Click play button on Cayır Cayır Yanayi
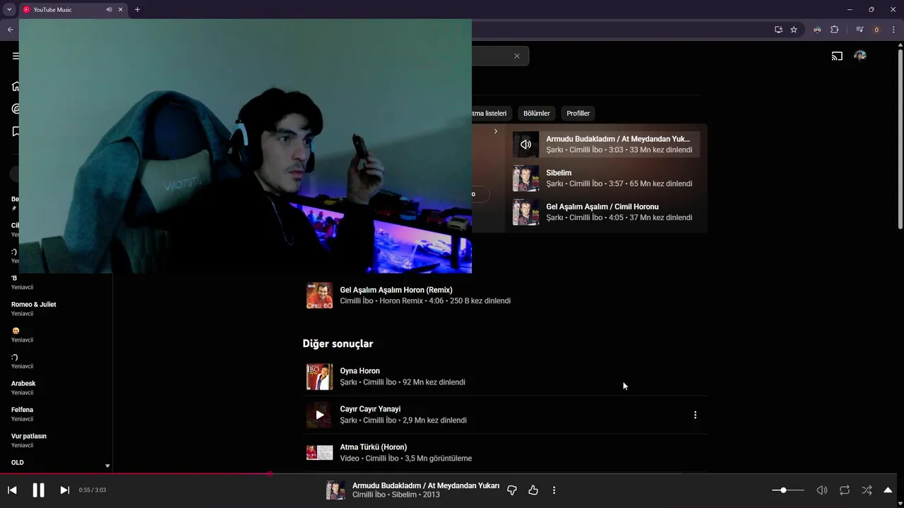 coord(319,415)
